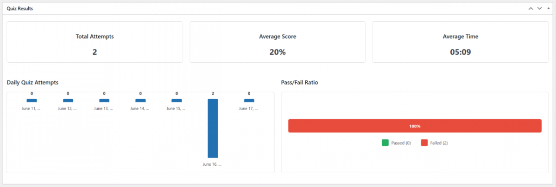The width and height of the screenshot is (556, 187).
Task: Select the tall June 16 attempts bar
Action: pos(213,128)
